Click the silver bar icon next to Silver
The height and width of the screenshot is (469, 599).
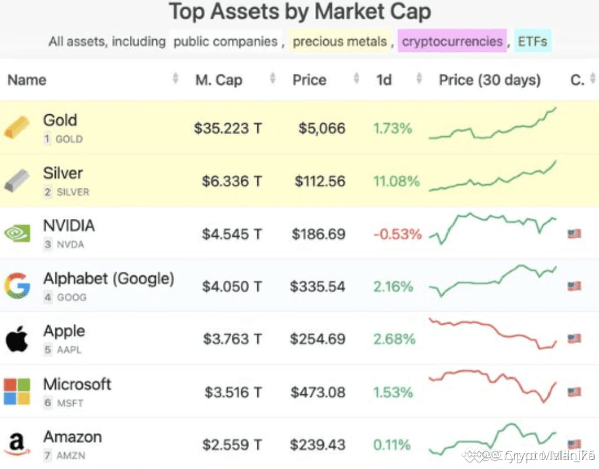(17, 181)
